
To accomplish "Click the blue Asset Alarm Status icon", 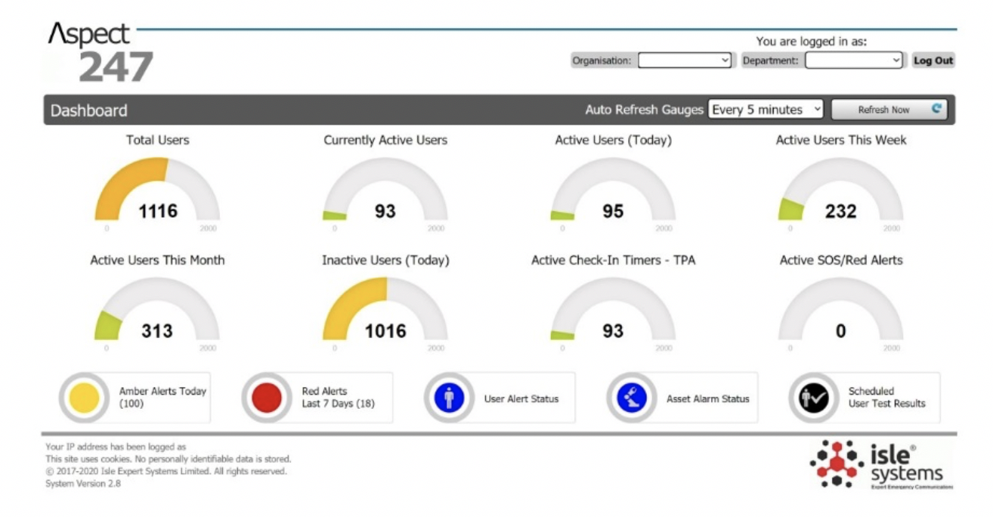I will coord(632,398).
